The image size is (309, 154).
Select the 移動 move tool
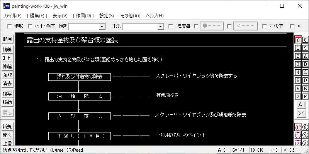(x=7, y=102)
